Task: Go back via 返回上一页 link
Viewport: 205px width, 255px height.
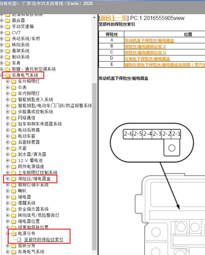Action: click(113, 18)
